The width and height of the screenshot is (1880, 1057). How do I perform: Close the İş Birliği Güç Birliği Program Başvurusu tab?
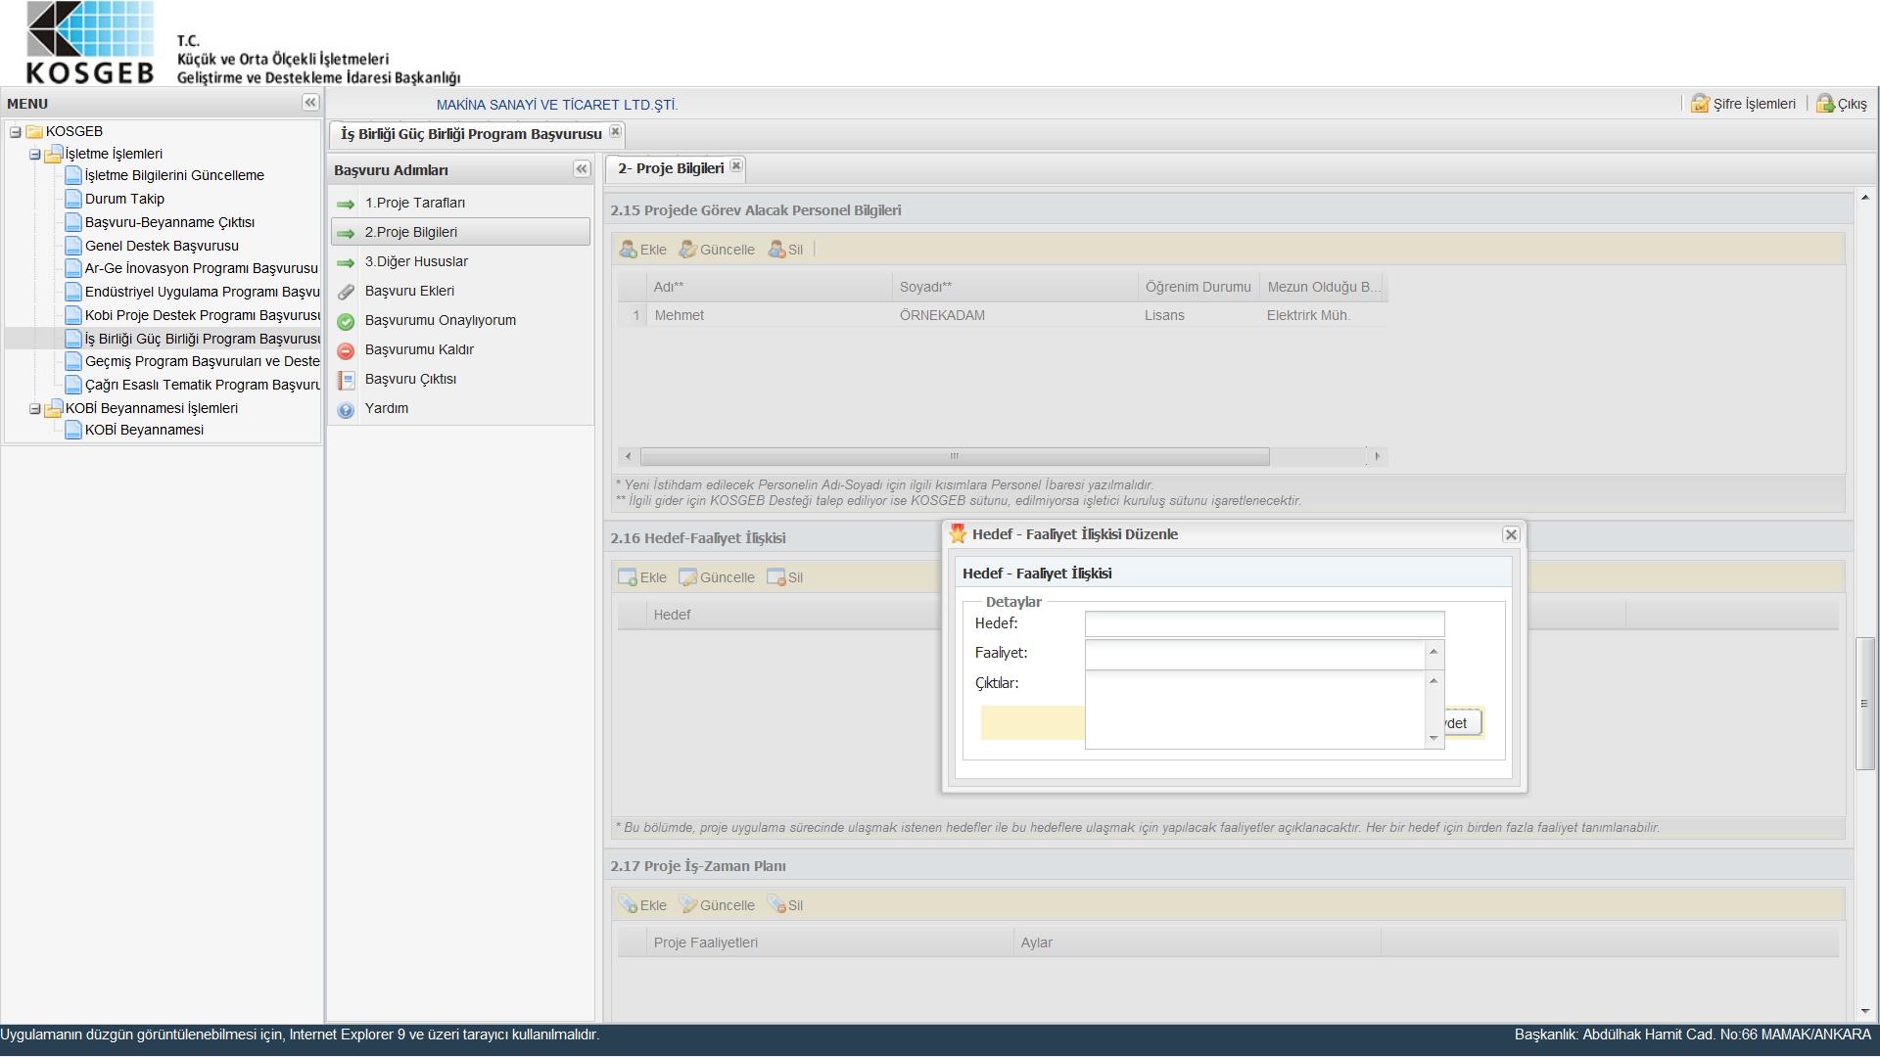[615, 131]
